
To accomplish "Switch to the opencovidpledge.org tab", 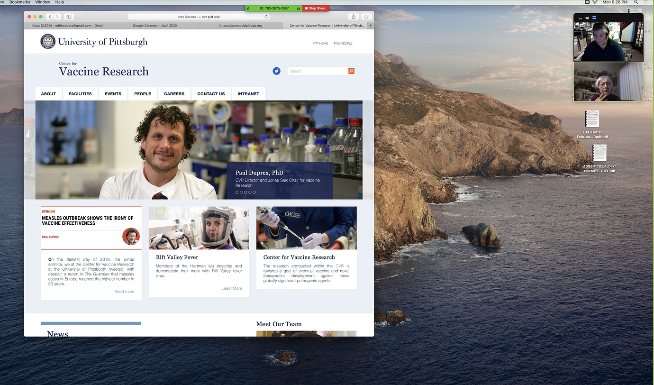I will tap(241, 26).
